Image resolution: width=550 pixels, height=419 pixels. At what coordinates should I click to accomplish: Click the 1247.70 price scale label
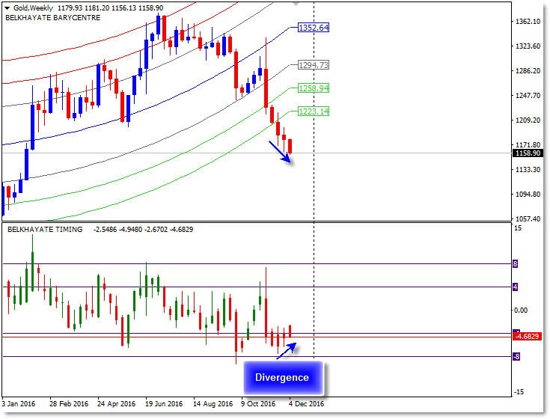click(528, 95)
